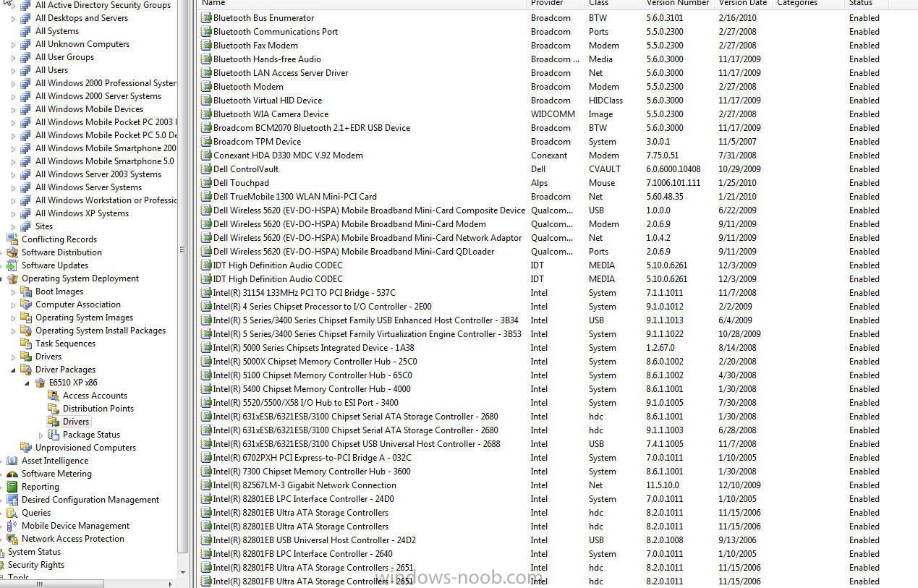Click the Mobile Device Management icon

[12, 526]
